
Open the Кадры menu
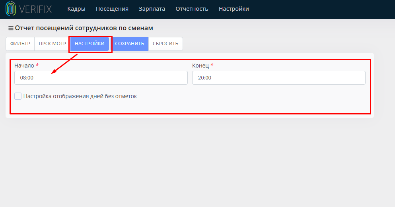(76, 9)
